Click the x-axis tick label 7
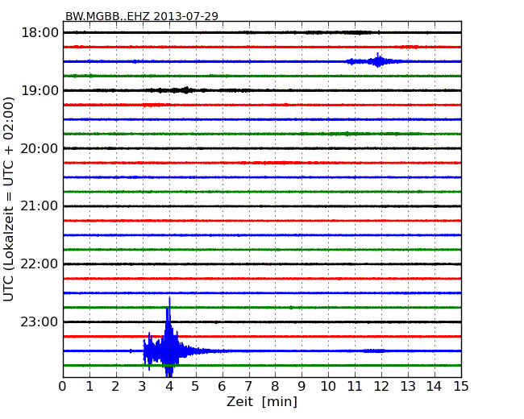Viewport: 524px width, 419px height. pos(248,386)
